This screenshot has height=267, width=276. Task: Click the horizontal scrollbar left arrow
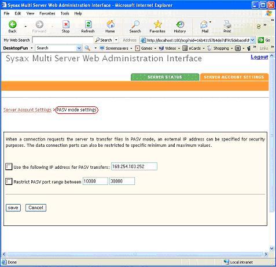[4, 254]
